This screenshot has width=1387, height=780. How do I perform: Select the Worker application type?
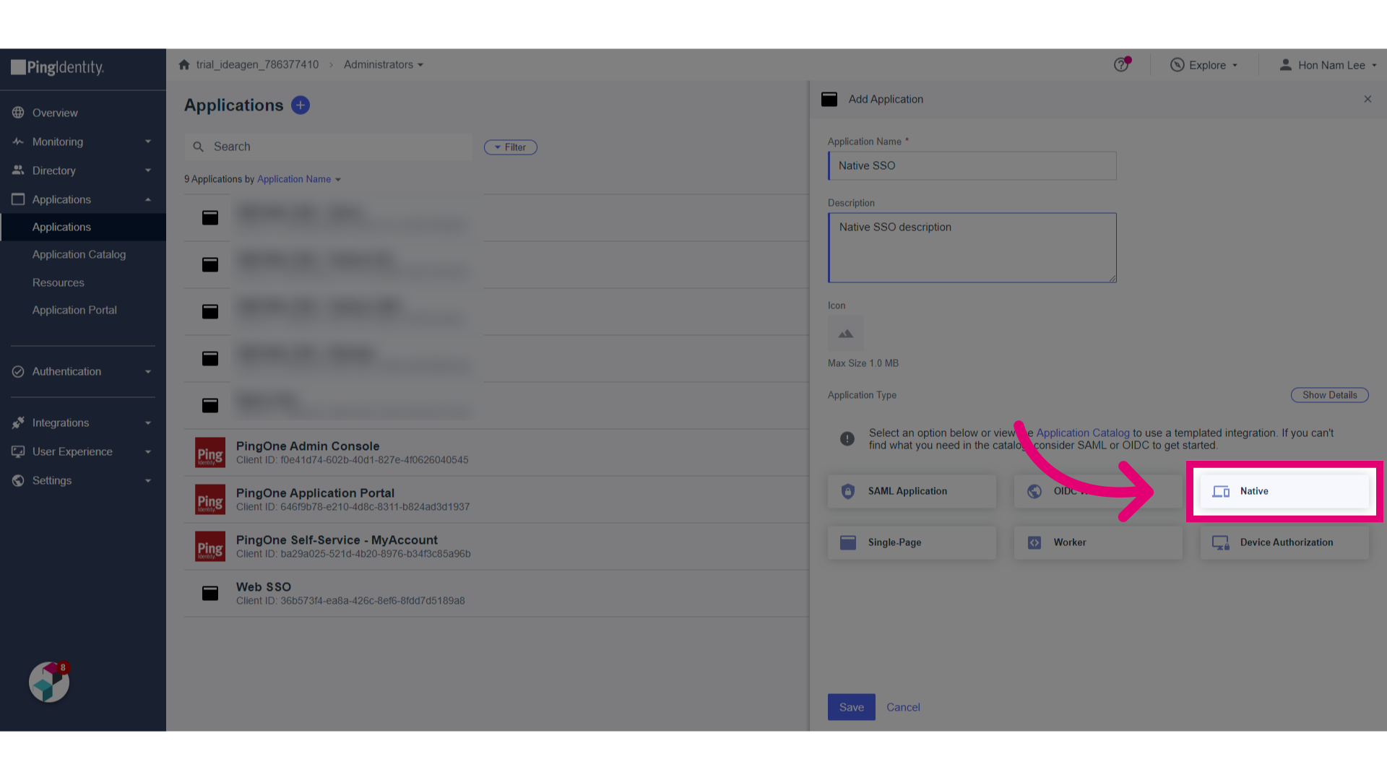pyautogui.click(x=1098, y=542)
